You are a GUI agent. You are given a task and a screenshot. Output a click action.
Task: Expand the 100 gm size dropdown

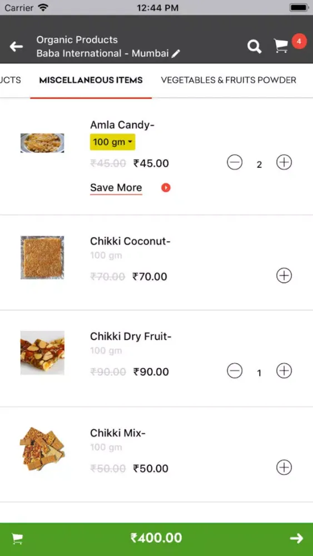click(x=112, y=142)
